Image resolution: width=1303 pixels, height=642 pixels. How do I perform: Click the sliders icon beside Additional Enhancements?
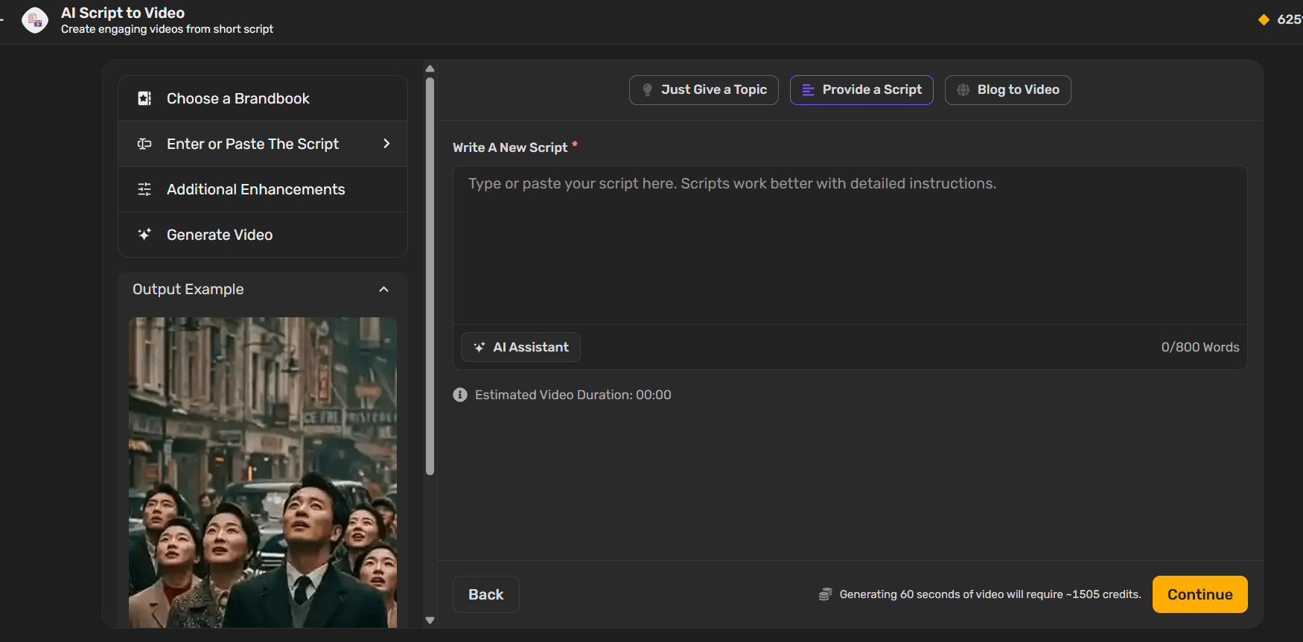click(x=144, y=189)
